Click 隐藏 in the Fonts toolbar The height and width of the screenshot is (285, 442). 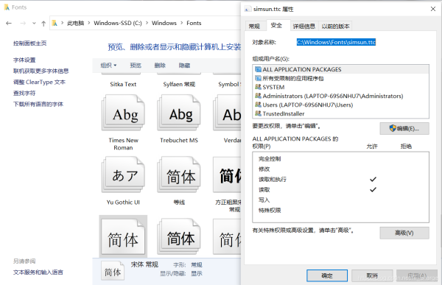(x=184, y=66)
